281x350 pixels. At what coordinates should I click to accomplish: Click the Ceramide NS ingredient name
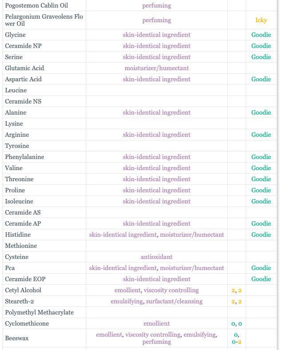tap(23, 101)
